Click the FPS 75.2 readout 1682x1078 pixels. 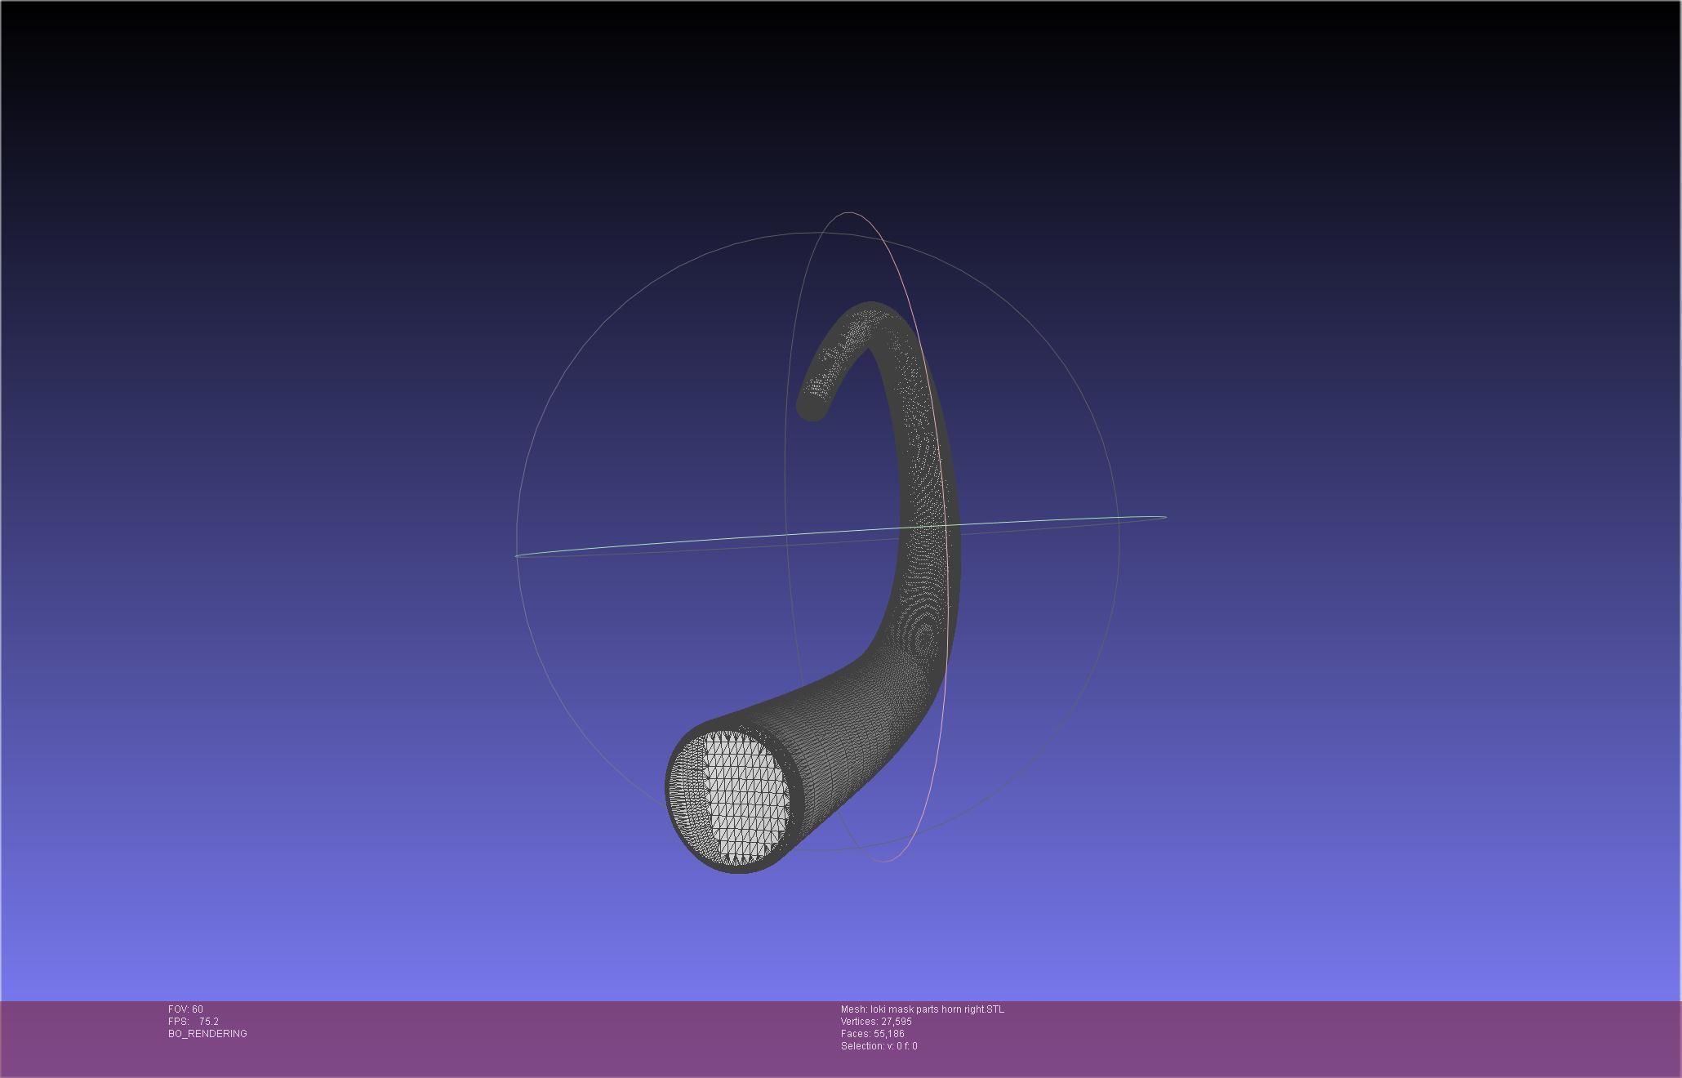[194, 1022]
